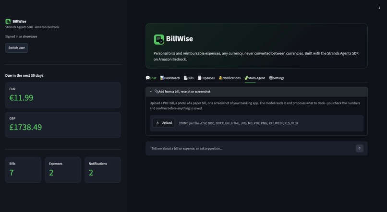Click the large BillWise logo in banner
387x212 pixels.
click(x=159, y=39)
